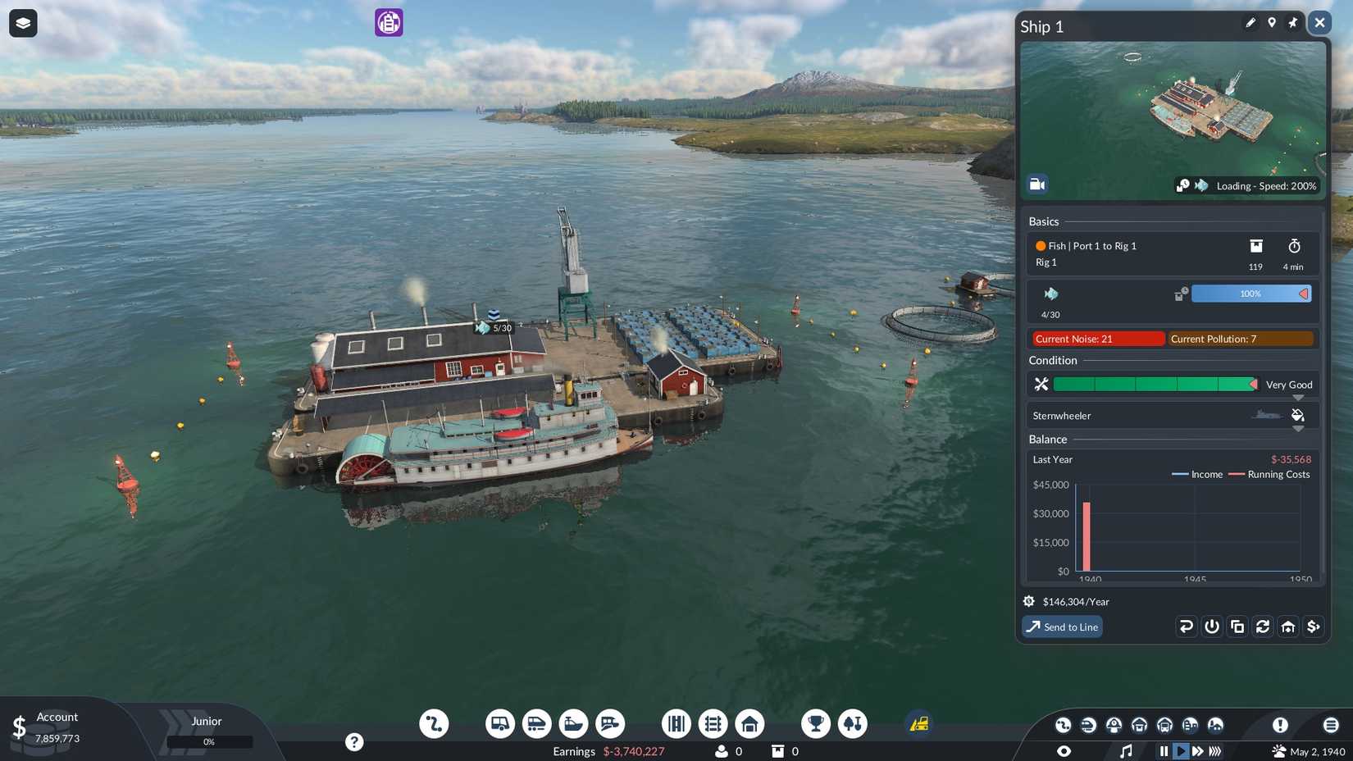
Task: Open the towns list overview
Action: (x=1190, y=725)
